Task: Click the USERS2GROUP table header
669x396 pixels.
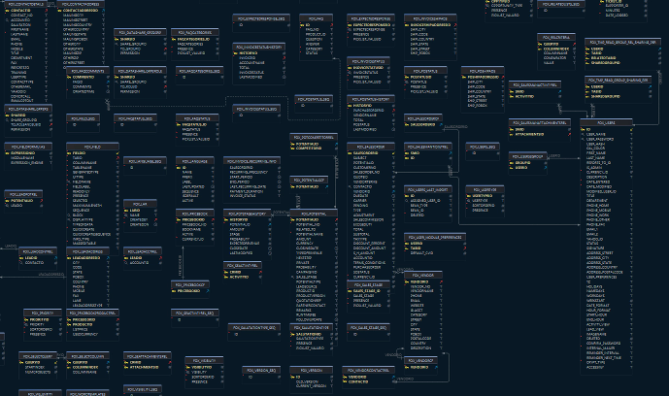Action: 527,156
